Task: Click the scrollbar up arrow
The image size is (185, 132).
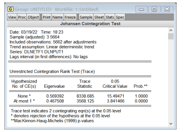Action: [171, 30]
